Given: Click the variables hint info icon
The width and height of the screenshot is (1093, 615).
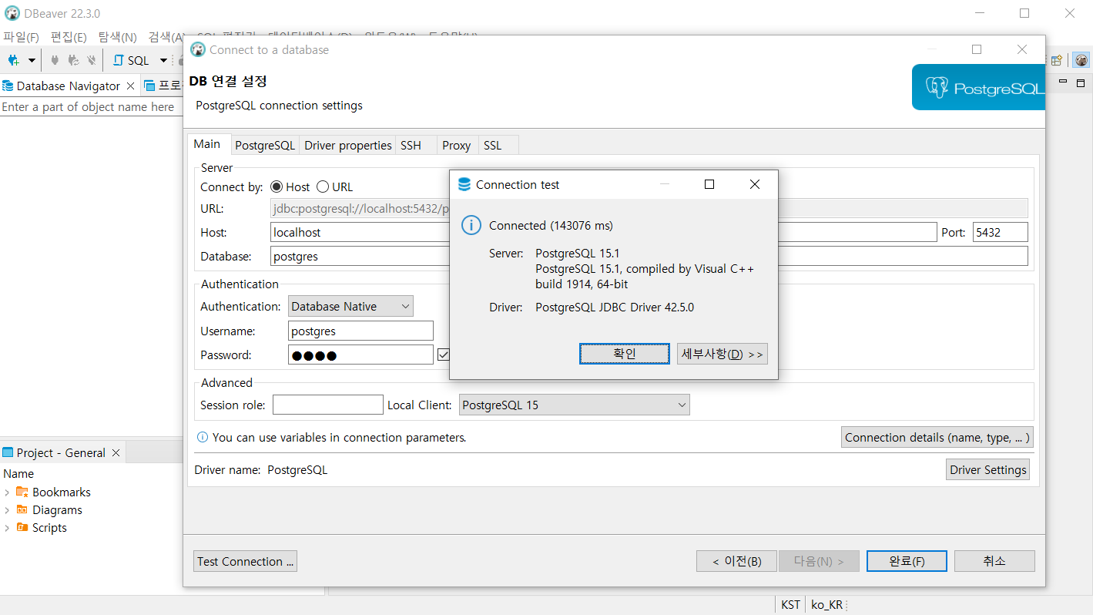Looking at the screenshot, I should [x=203, y=437].
